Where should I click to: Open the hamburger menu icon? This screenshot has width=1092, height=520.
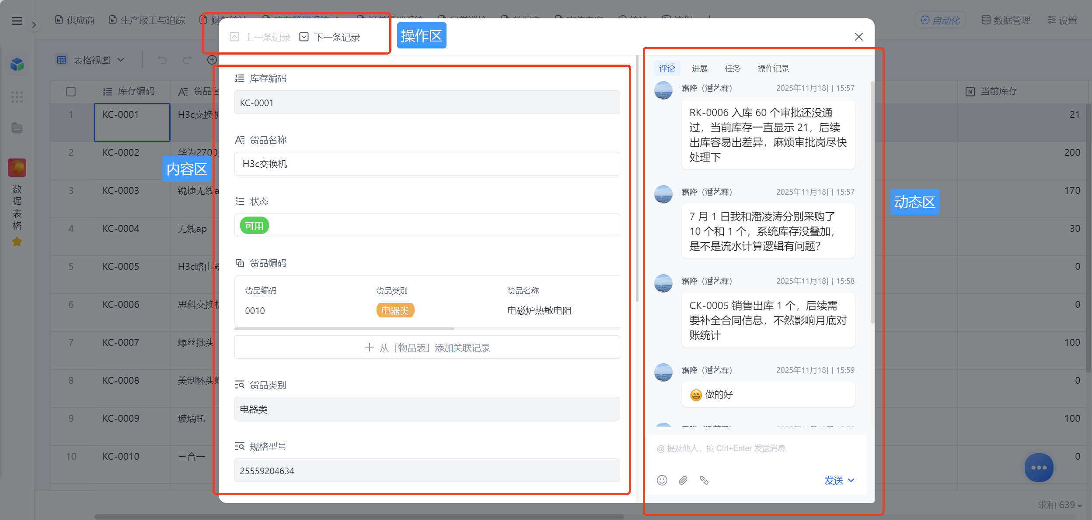17,21
